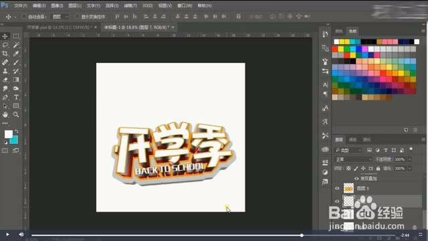Image resolution: width=428 pixels, height=241 pixels.
Task: Enter fullscreen with the video player button
Action: (x=421, y=235)
